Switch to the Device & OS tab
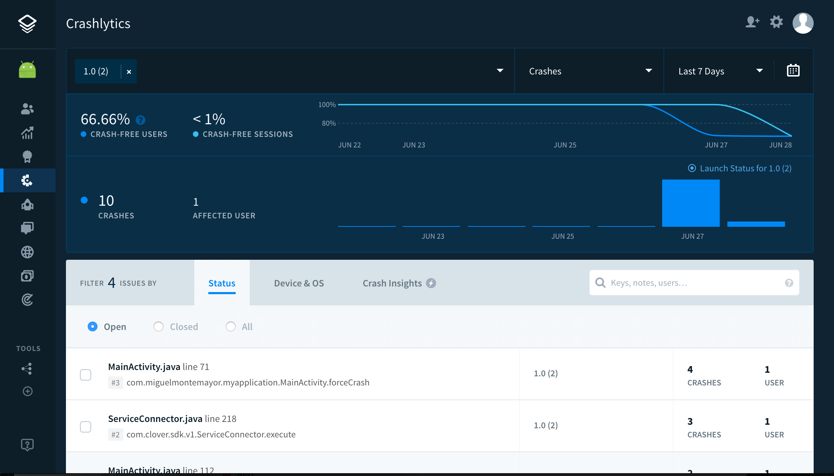834x476 pixels. click(299, 283)
